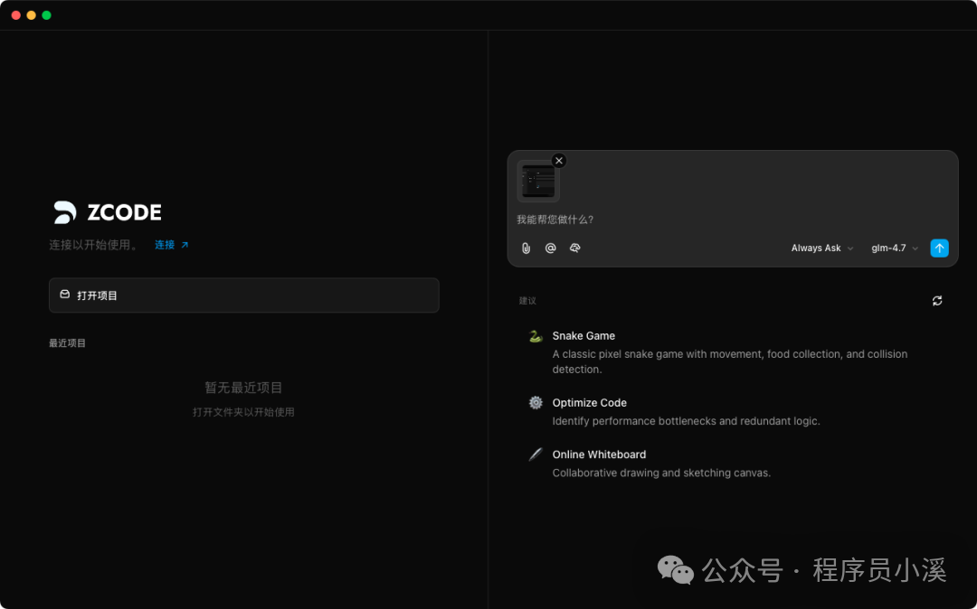Click the snake emoji icon
This screenshot has height=609, width=977.
pos(536,336)
